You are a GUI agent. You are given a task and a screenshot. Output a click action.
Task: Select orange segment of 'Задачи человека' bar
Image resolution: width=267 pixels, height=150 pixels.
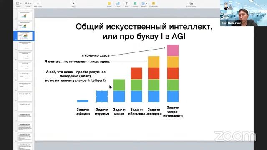(154, 62)
